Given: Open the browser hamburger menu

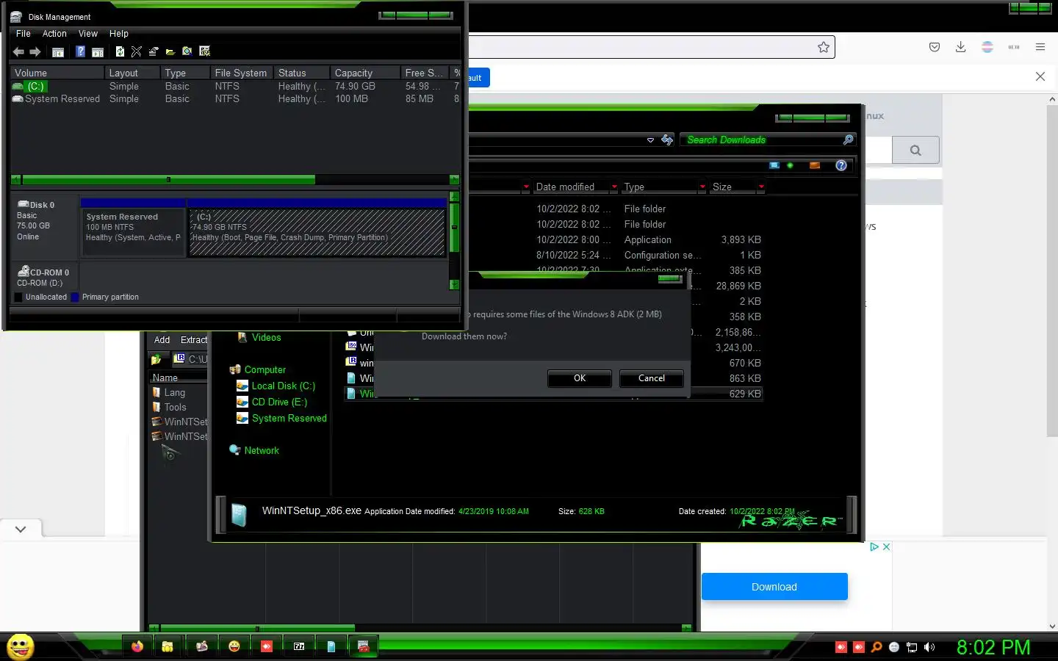Looking at the screenshot, I should (x=1040, y=47).
